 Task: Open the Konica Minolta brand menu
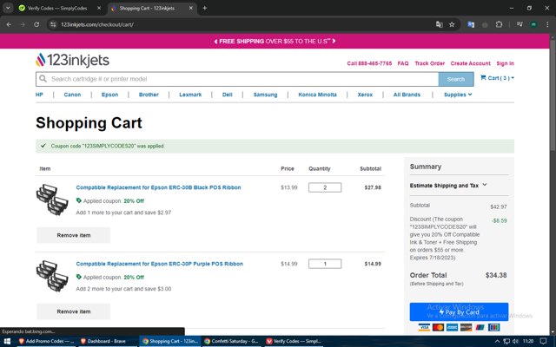[317, 95]
